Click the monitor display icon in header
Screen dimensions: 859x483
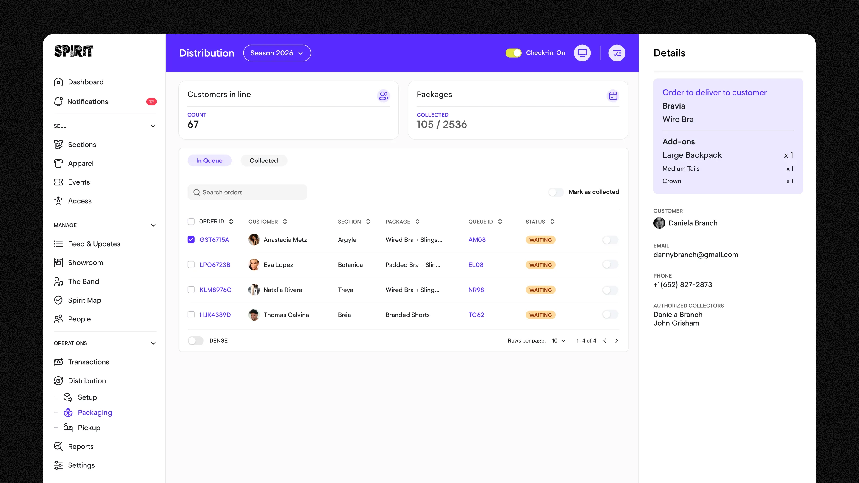click(582, 53)
